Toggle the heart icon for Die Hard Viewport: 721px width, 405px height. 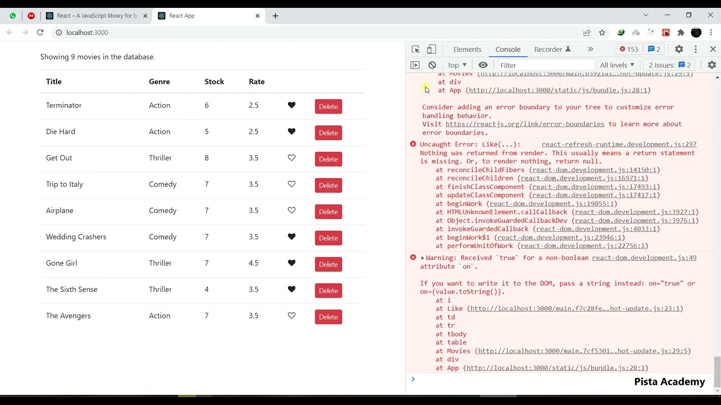pos(291,132)
